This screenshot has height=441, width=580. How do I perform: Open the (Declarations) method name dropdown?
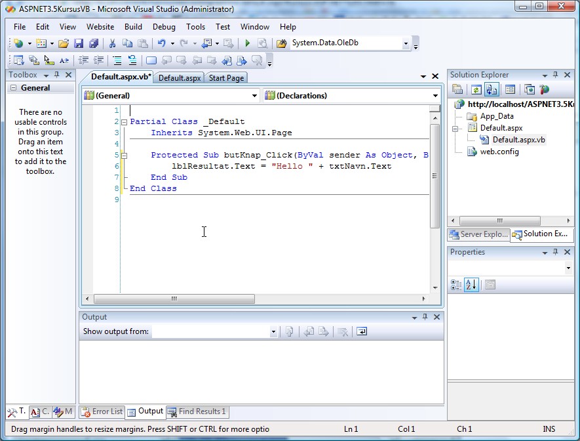pyautogui.click(x=435, y=96)
